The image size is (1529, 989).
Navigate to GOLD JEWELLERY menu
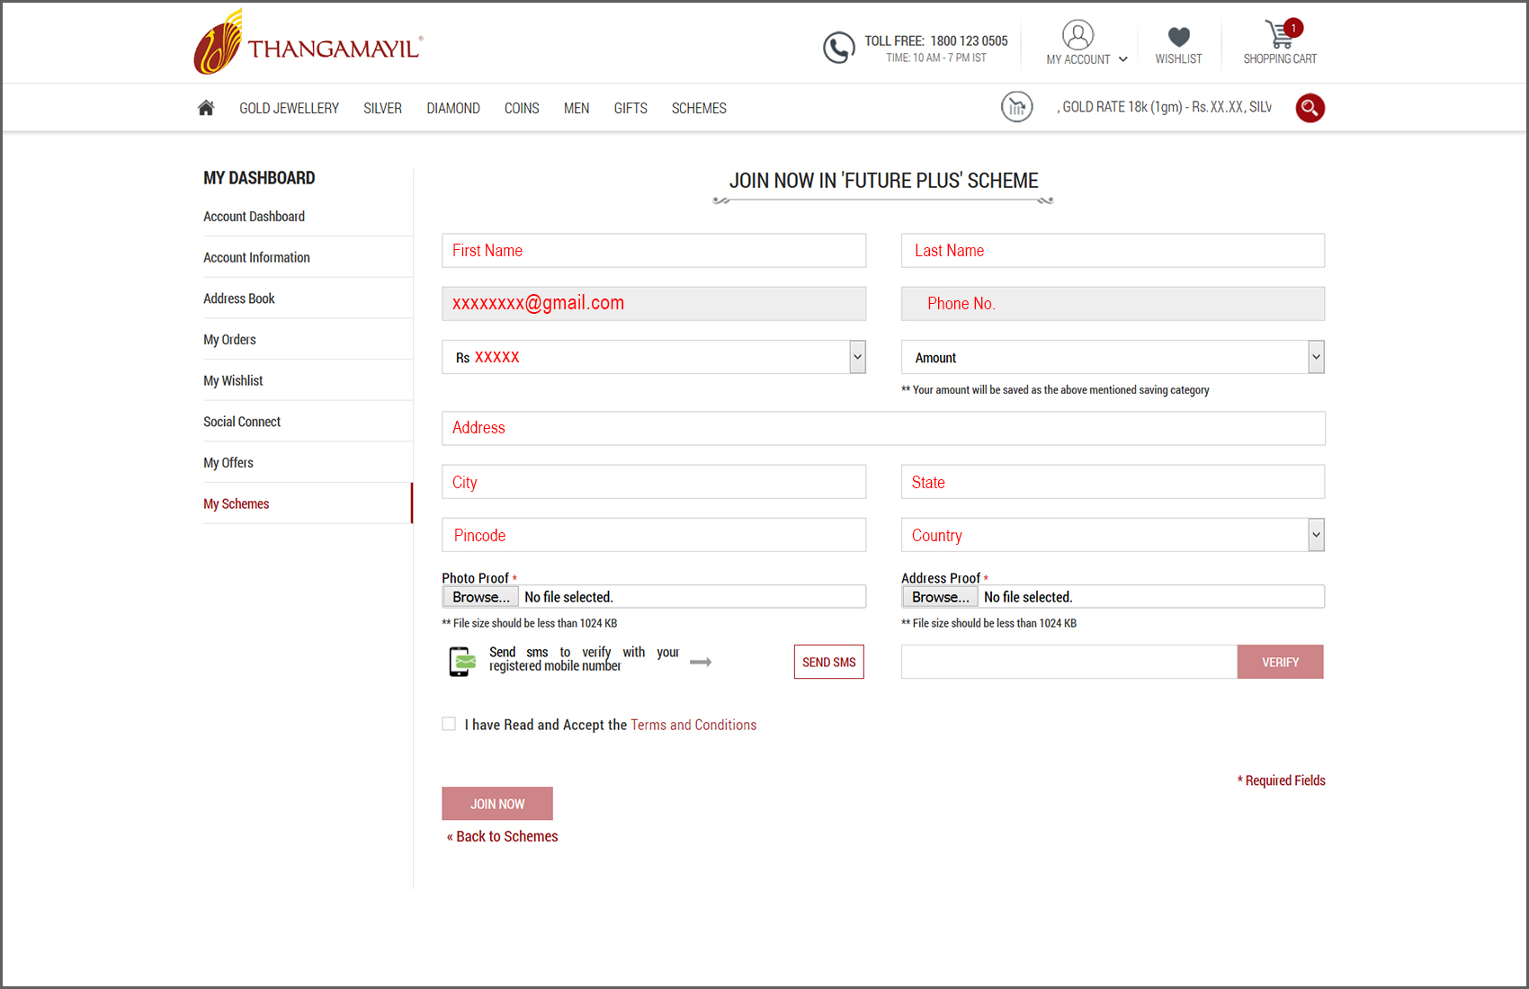pyautogui.click(x=289, y=108)
